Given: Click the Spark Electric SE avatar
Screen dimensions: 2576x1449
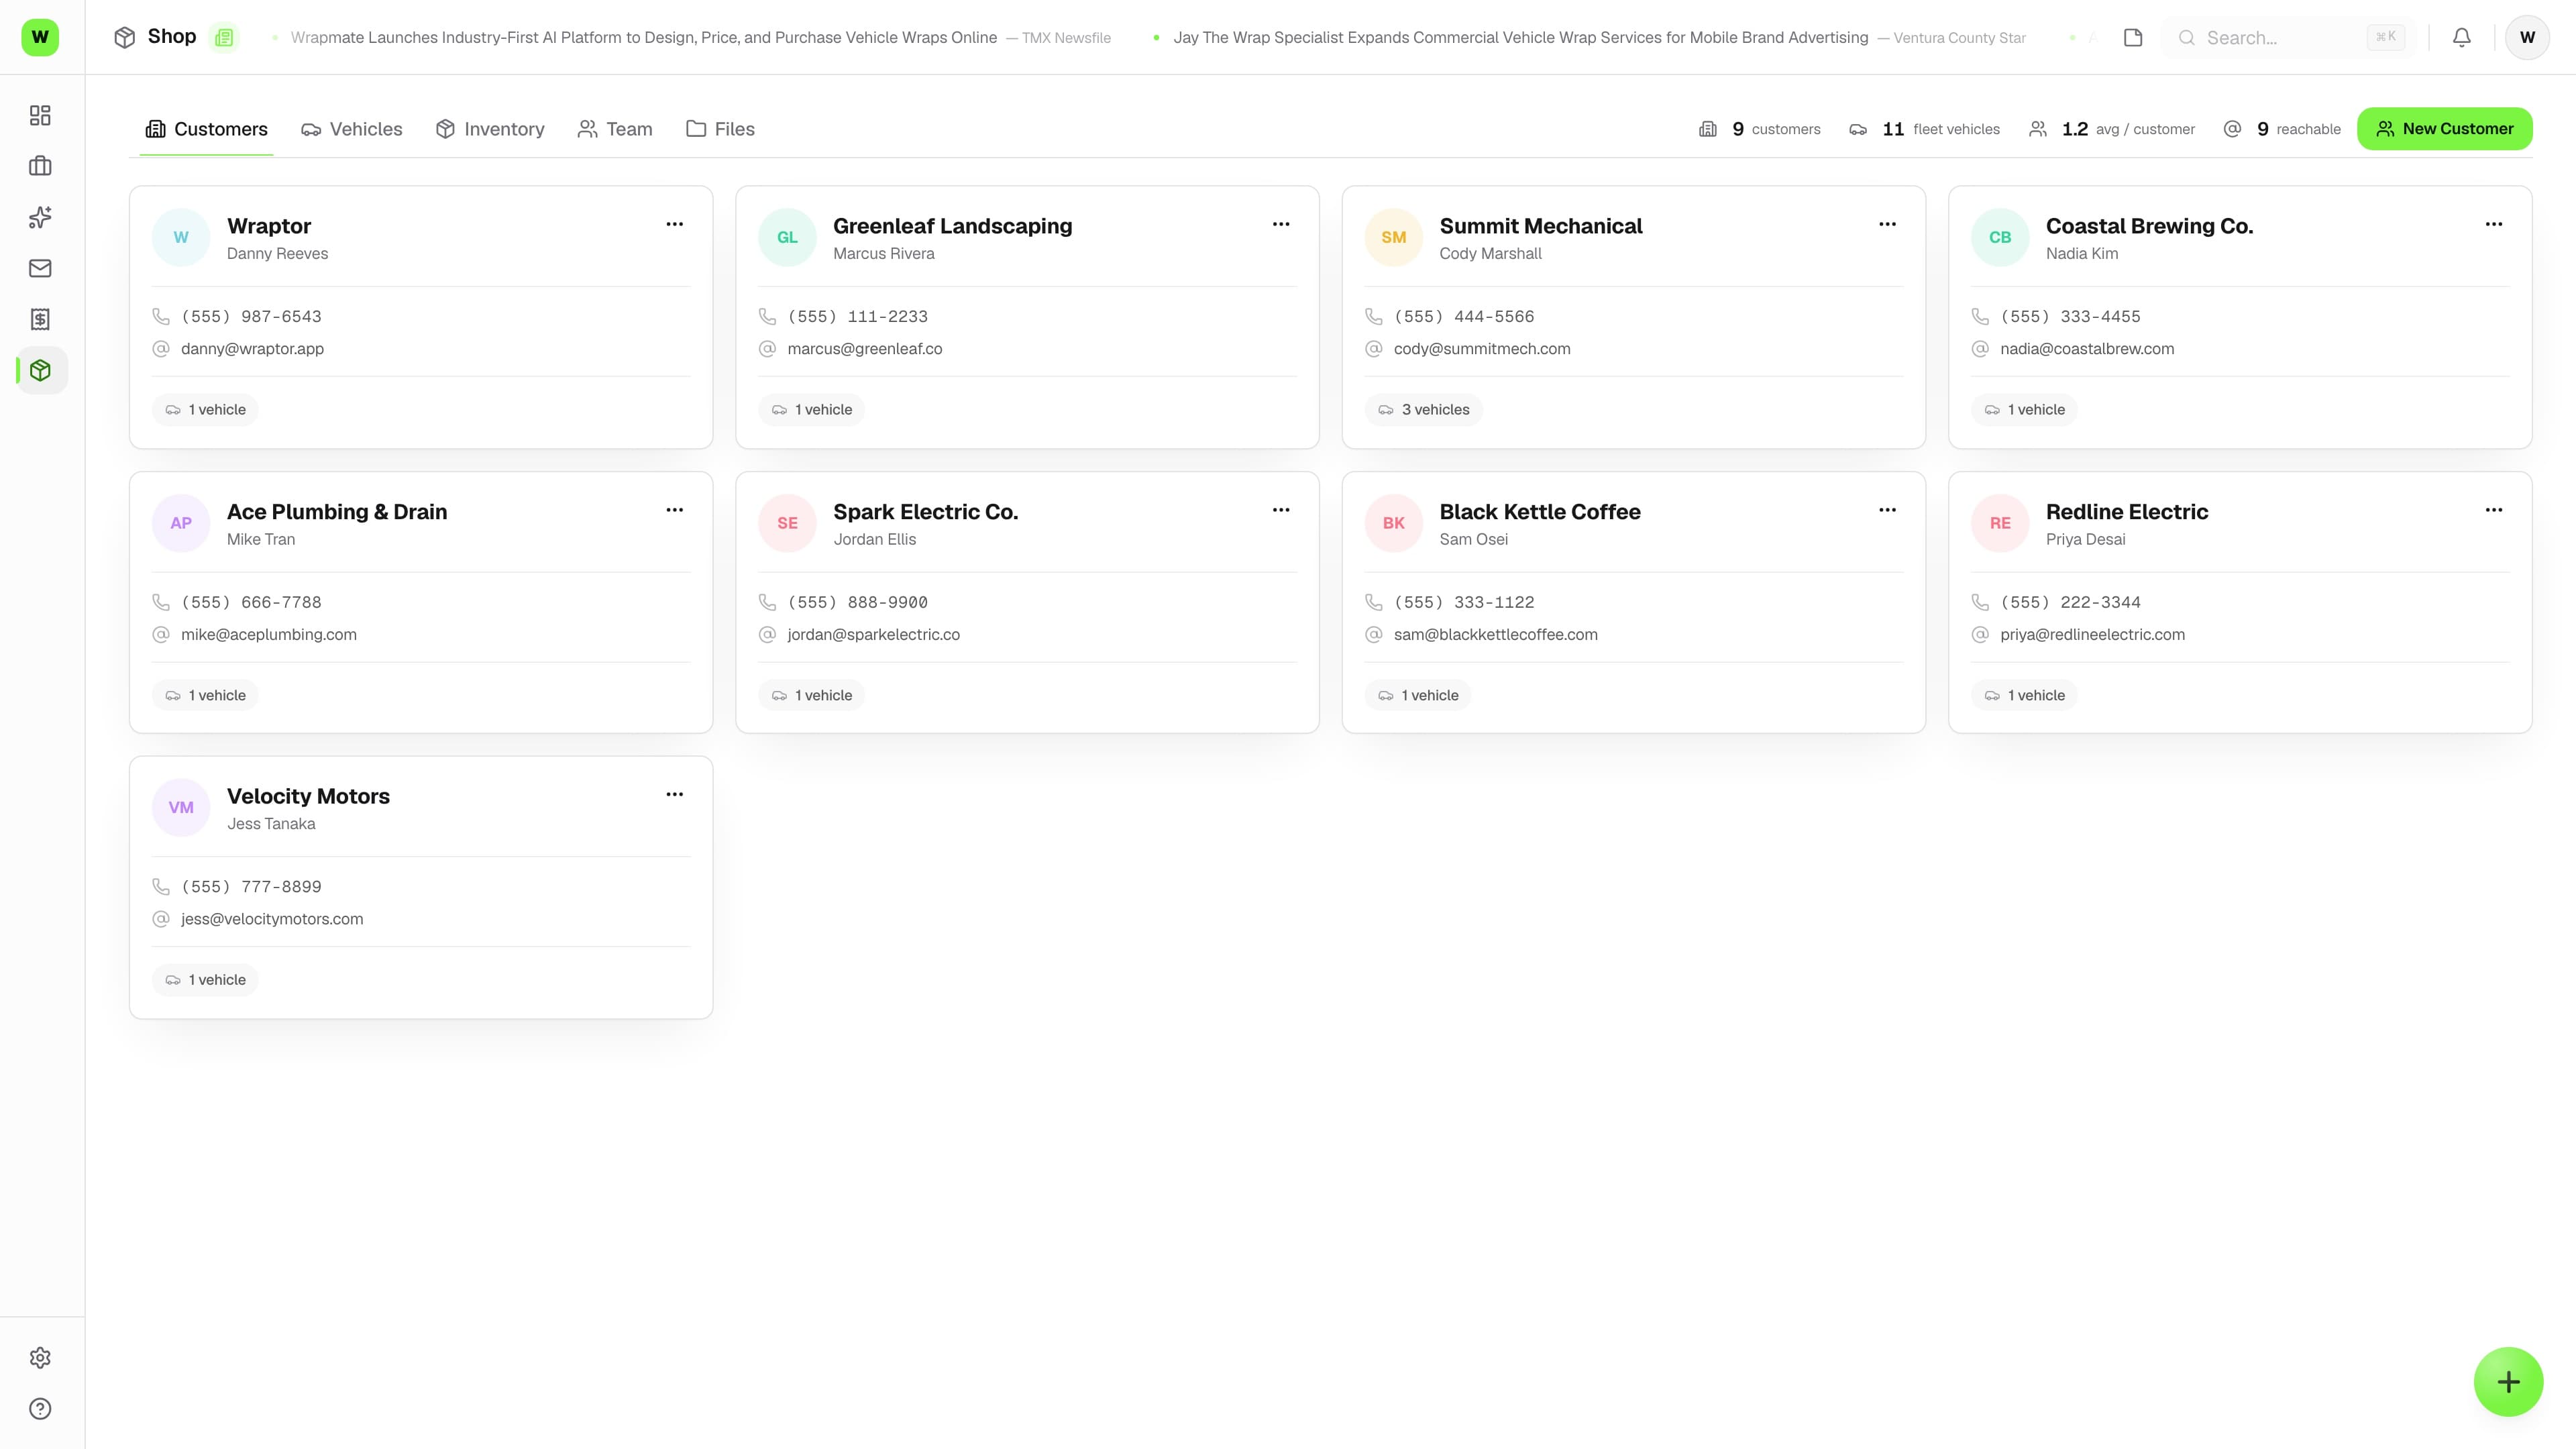Looking at the screenshot, I should pyautogui.click(x=787, y=523).
